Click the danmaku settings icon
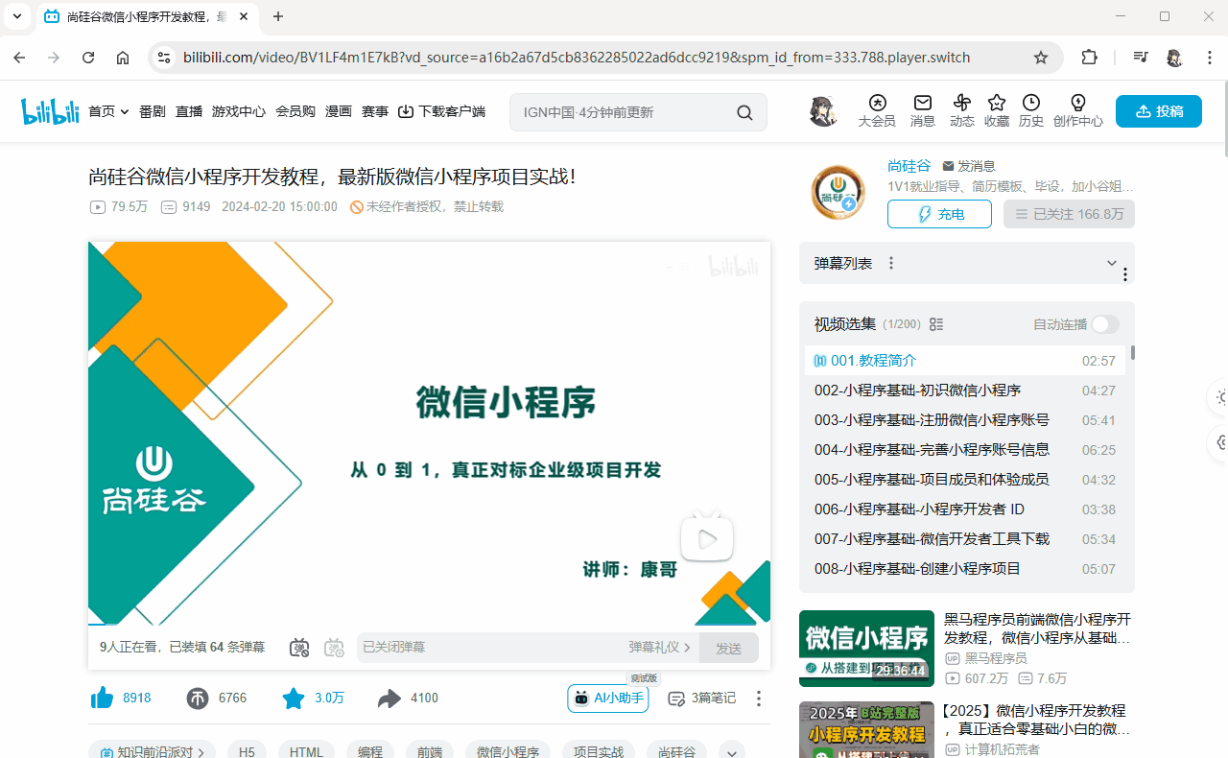The height and width of the screenshot is (758, 1228). [334, 648]
